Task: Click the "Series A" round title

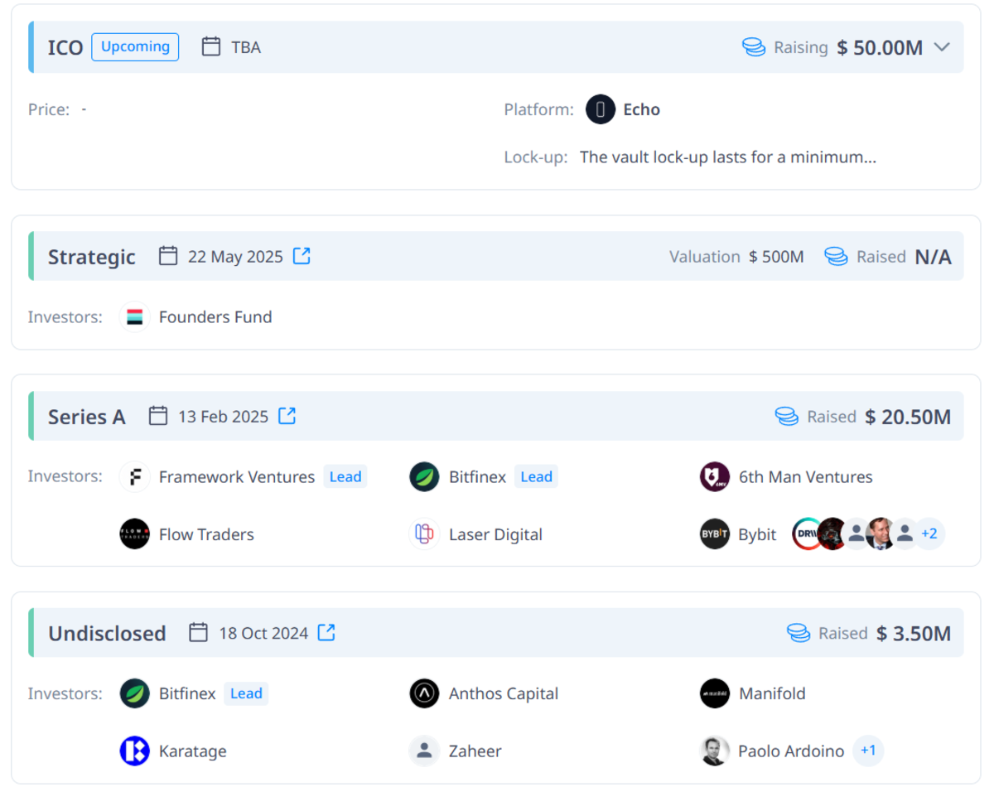Action: click(x=87, y=417)
